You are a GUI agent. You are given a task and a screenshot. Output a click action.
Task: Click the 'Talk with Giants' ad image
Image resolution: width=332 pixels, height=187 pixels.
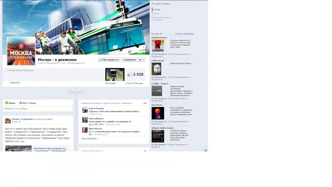(x=158, y=136)
